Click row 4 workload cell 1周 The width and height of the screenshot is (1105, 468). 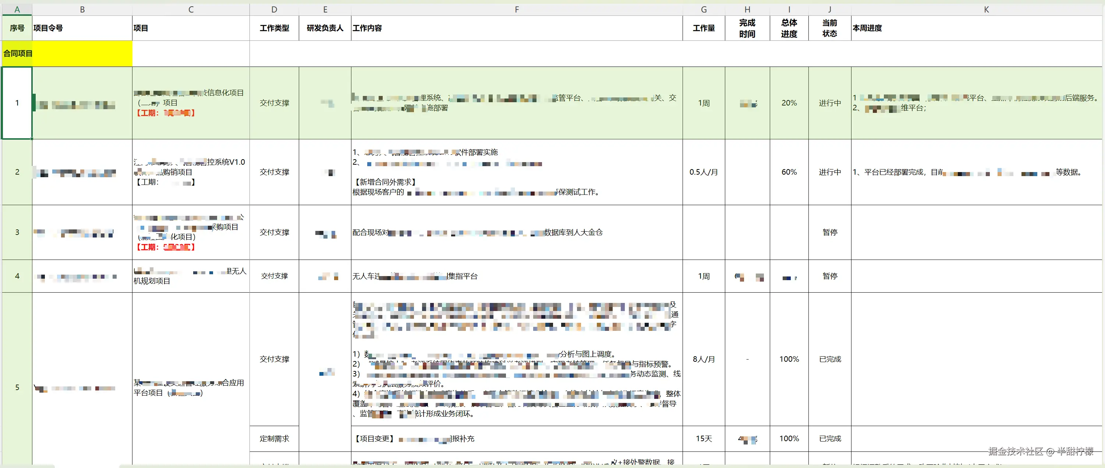tap(704, 276)
